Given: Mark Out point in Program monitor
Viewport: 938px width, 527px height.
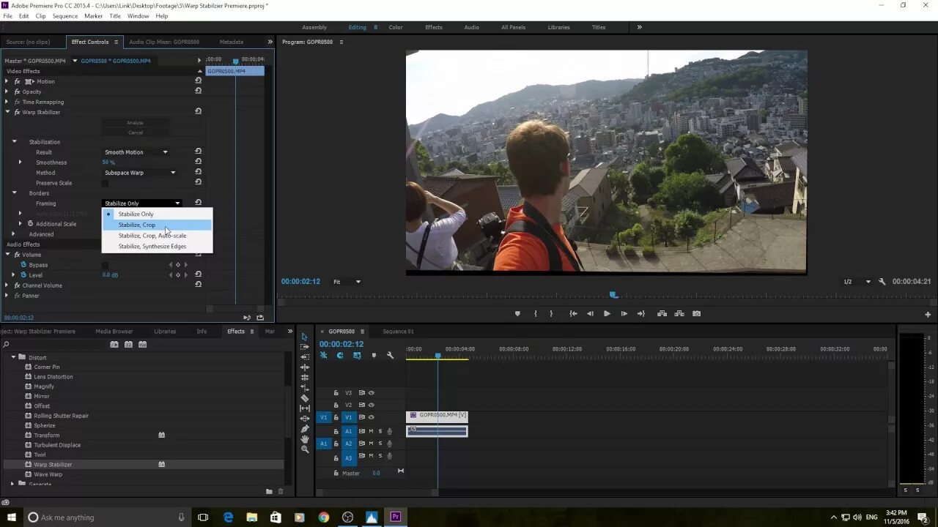Looking at the screenshot, I should pos(551,313).
